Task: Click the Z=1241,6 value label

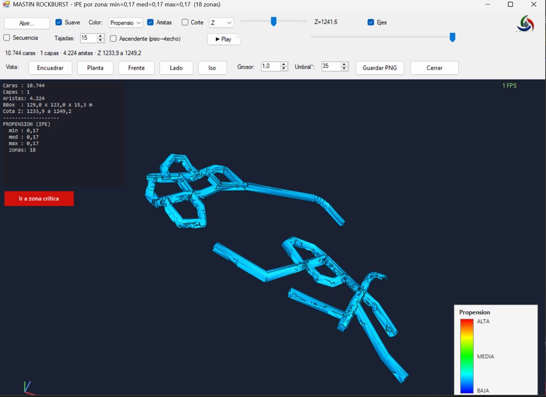Action: (x=326, y=22)
